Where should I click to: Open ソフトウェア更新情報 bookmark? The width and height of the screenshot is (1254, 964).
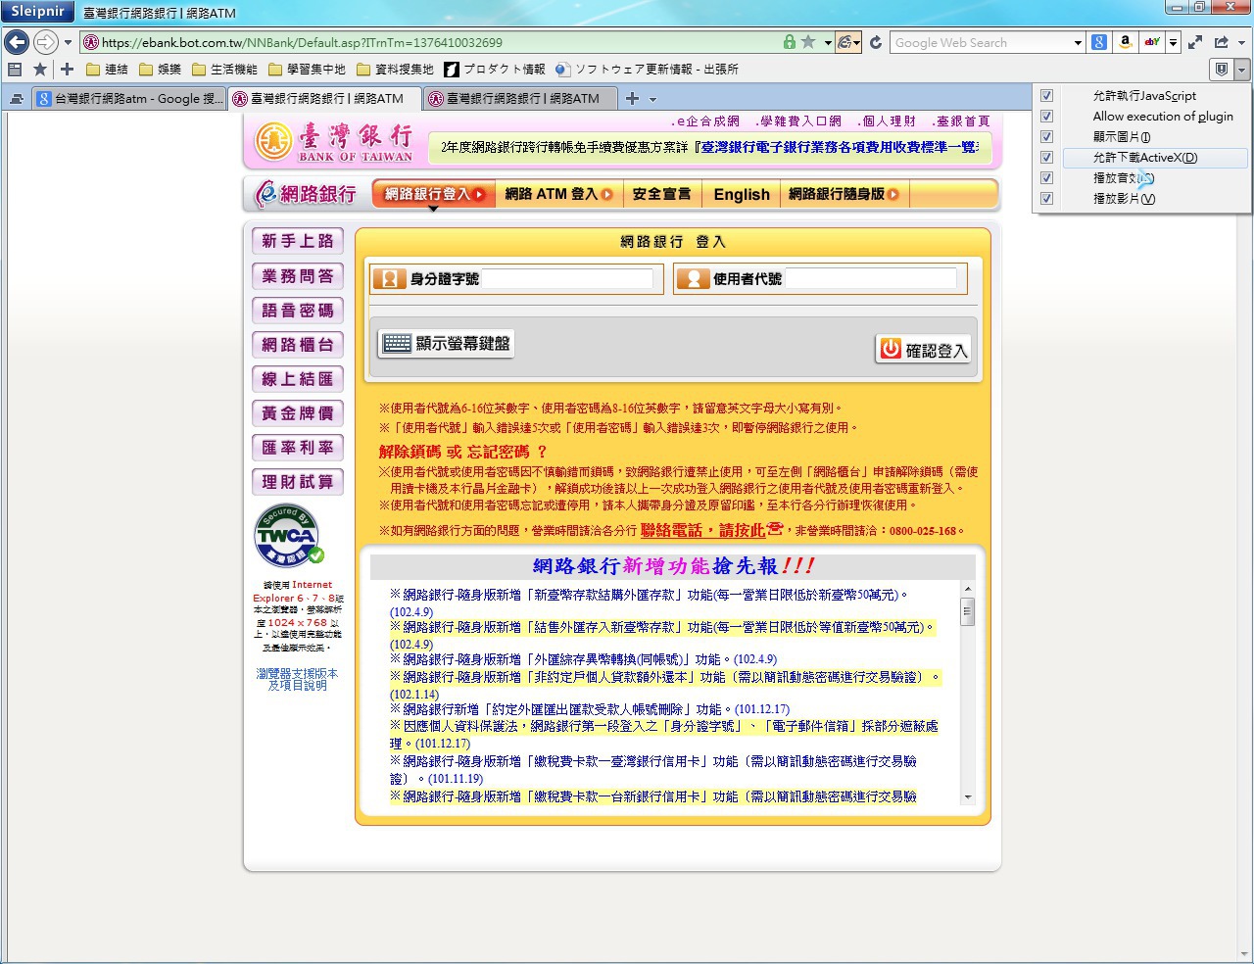click(647, 69)
